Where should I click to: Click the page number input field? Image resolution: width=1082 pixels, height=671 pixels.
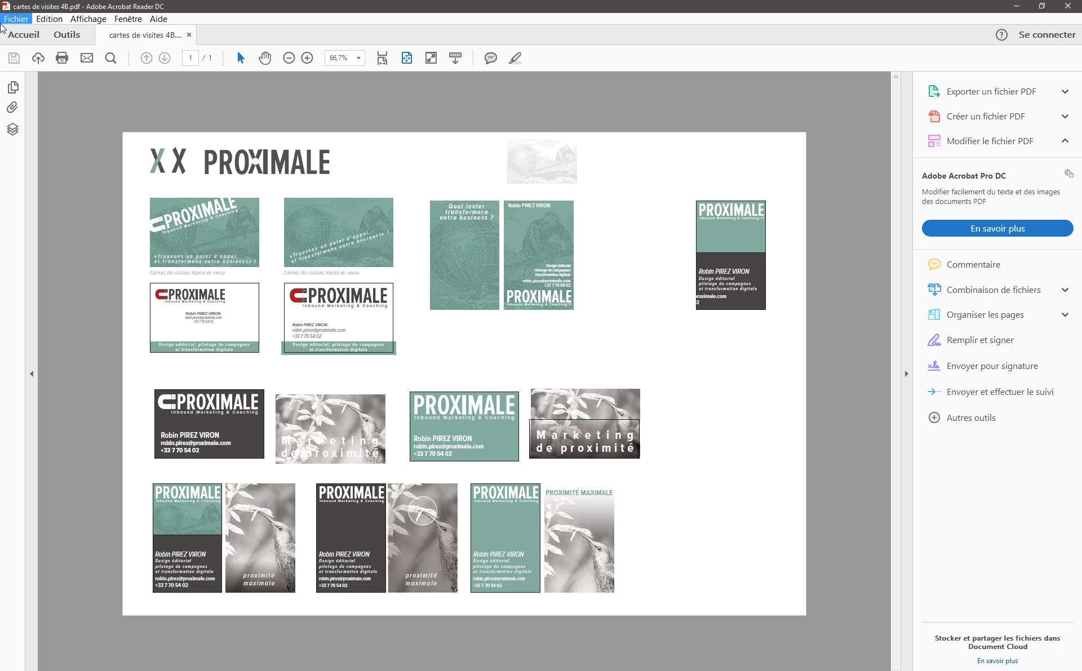point(190,58)
